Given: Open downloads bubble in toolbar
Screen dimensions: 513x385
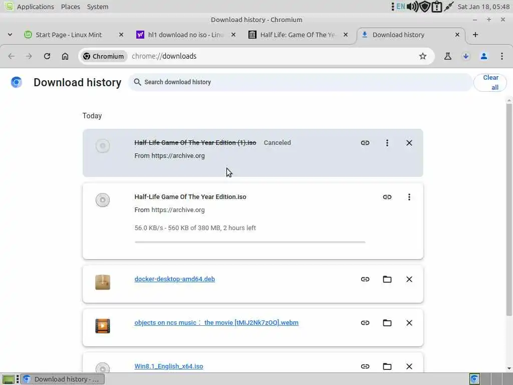Looking at the screenshot, I should tap(466, 56).
